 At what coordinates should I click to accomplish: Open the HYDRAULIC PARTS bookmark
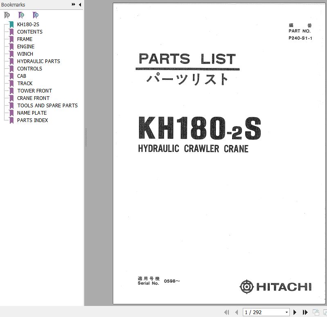[38, 61]
